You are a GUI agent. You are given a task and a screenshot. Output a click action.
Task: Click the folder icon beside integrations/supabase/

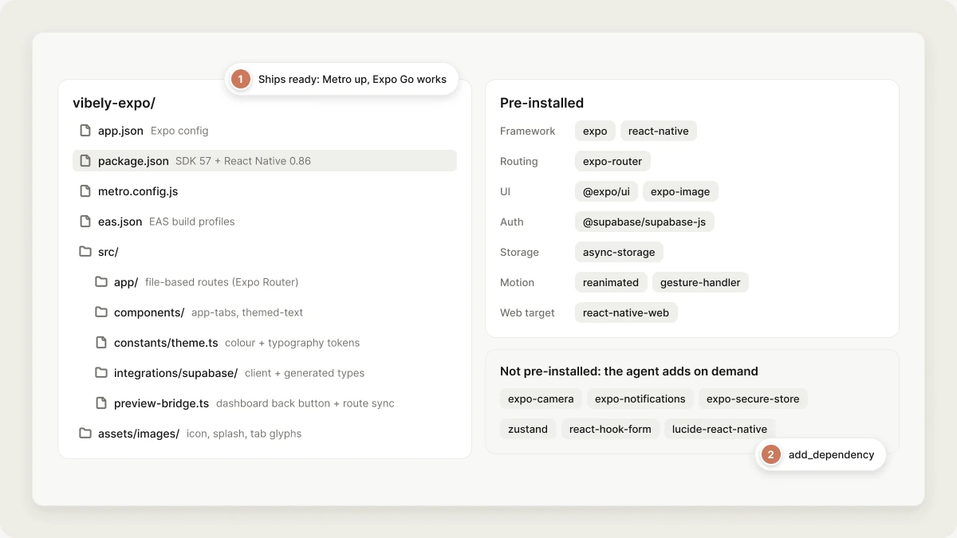(101, 373)
